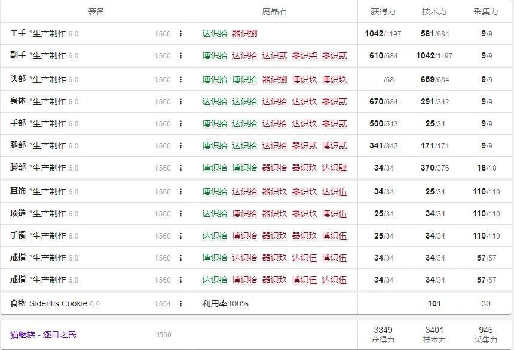
Task: Open the 腿部 row options menu
Action: (x=181, y=145)
